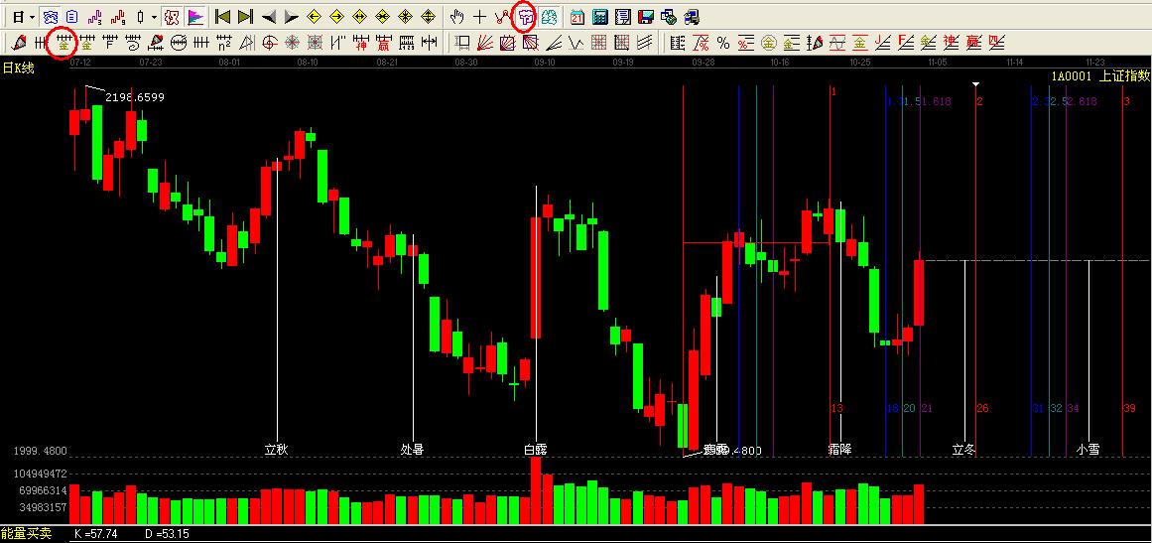This screenshot has width=1152, height=543.
Task: Click the percent (%) line tool
Action: tap(723, 43)
